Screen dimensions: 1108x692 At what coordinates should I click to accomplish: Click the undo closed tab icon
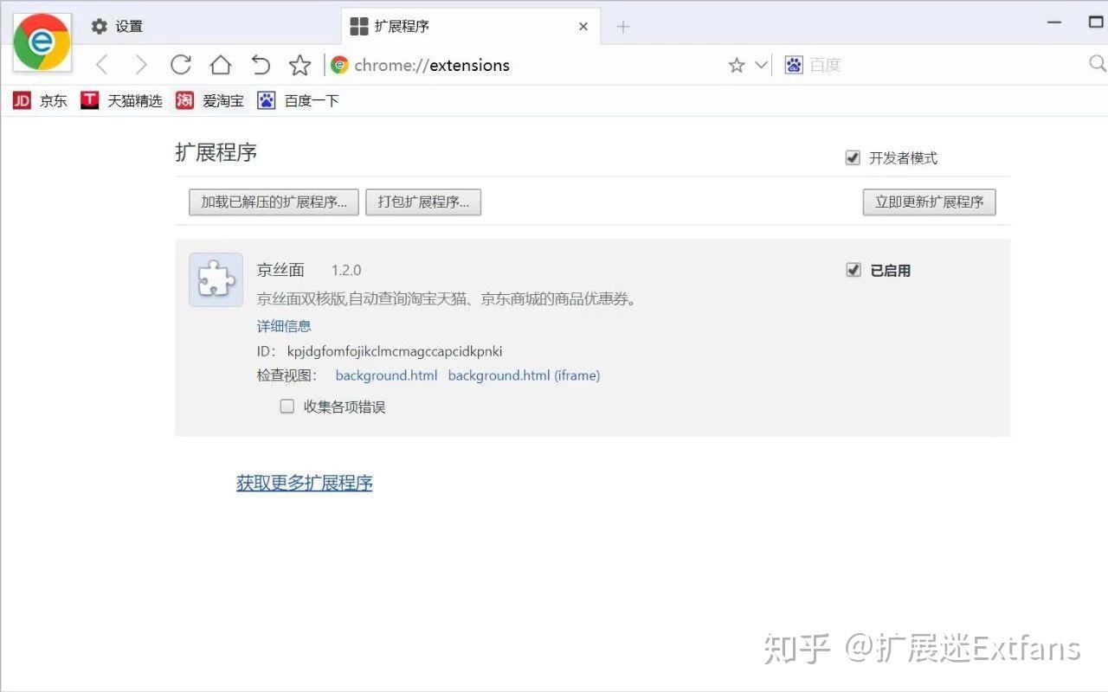click(x=261, y=65)
